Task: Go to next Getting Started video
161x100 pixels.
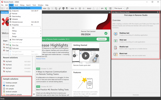Action: 97,56
